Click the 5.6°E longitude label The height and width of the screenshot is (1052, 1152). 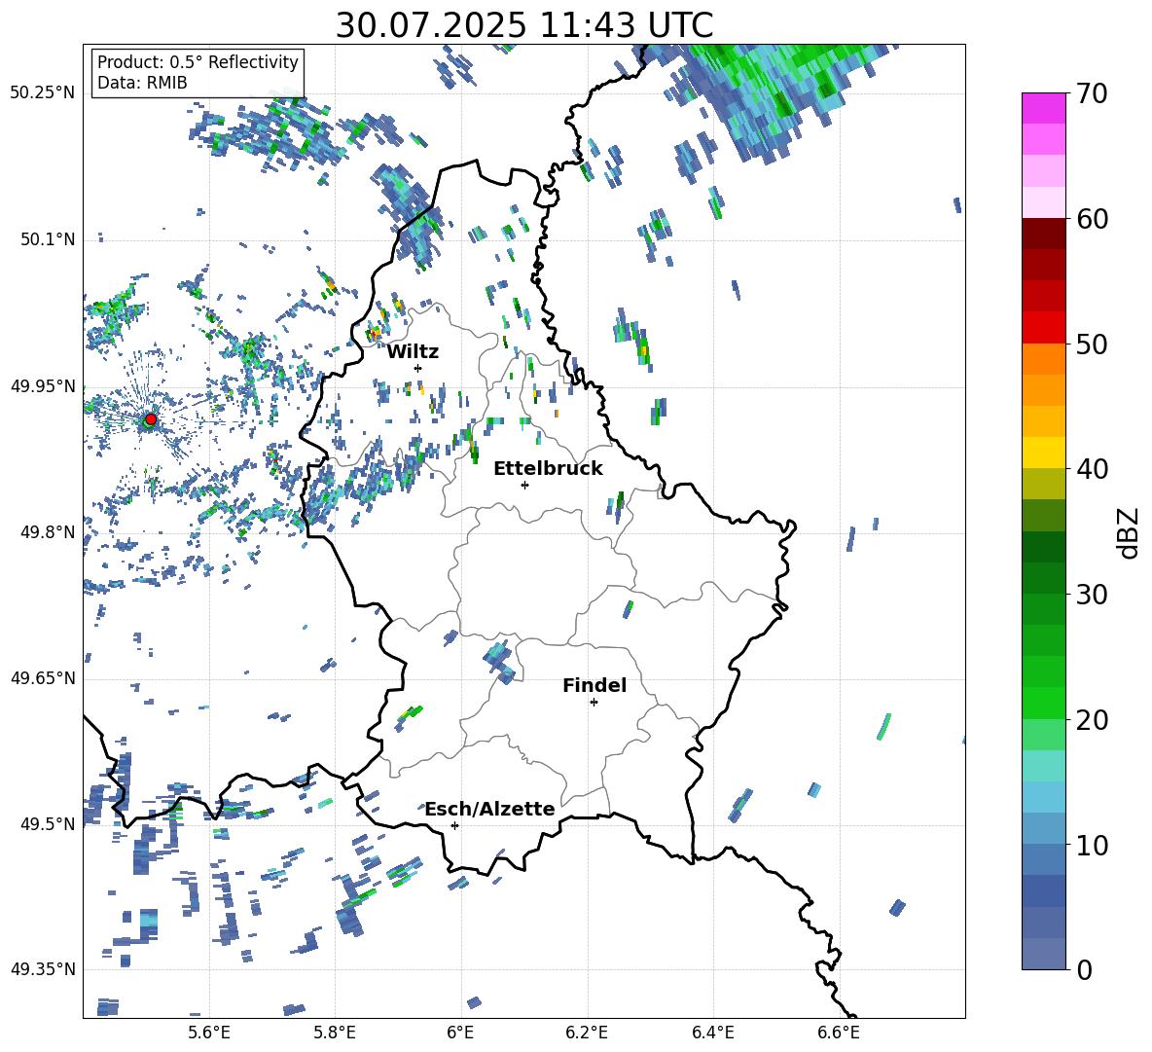[209, 1033]
